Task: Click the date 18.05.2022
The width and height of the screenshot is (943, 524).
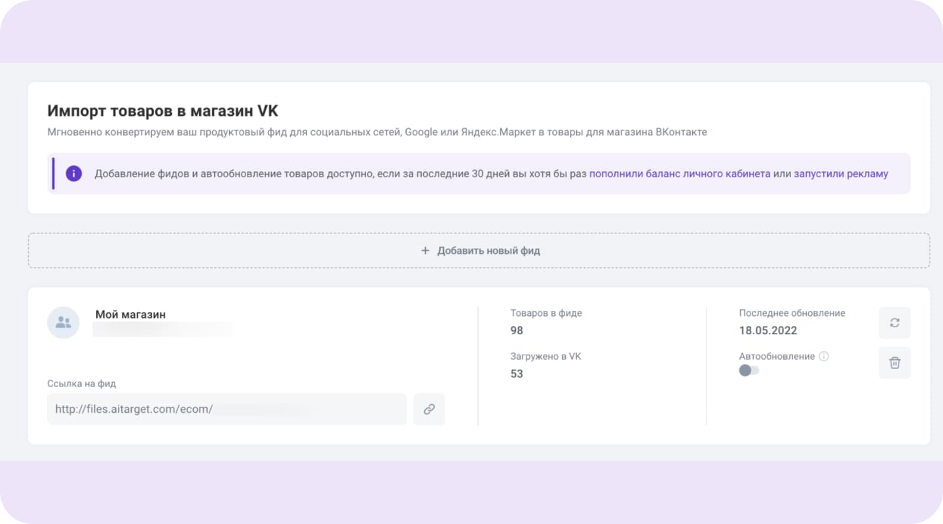Action: 768,330
